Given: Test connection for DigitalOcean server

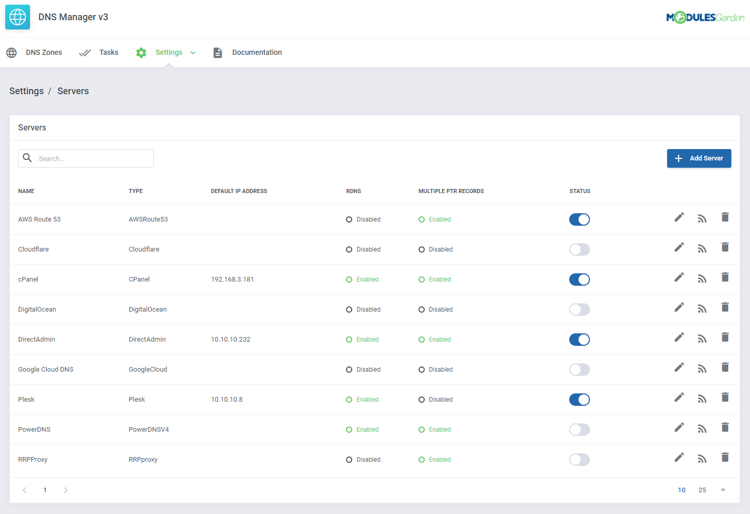Looking at the screenshot, I should (x=702, y=309).
